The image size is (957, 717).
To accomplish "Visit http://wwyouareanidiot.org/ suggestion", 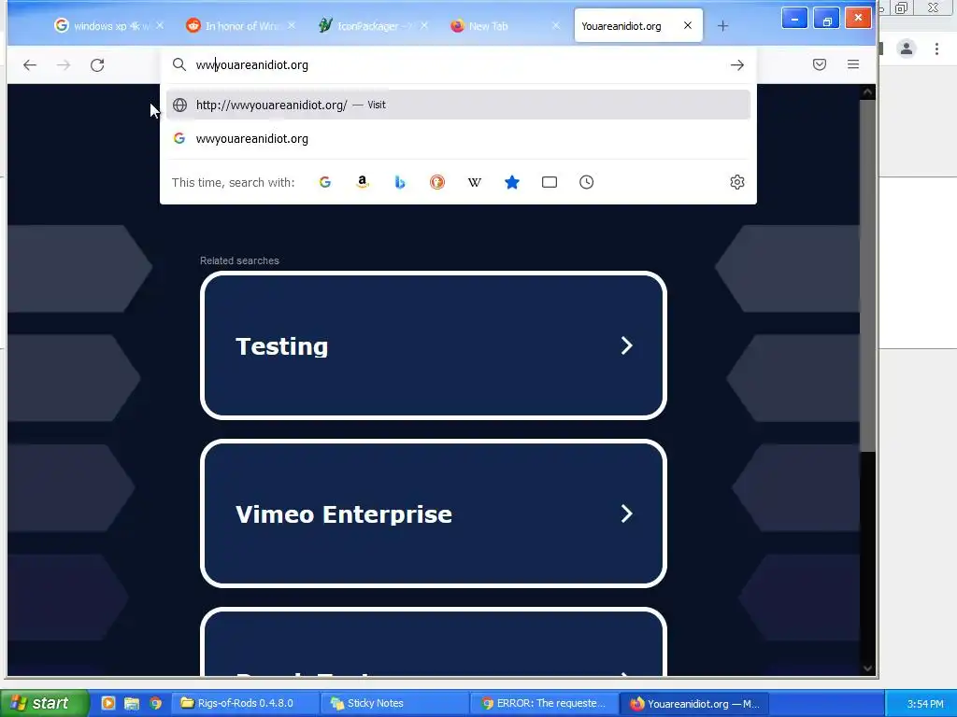I will pyautogui.click(x=458, y=105).
